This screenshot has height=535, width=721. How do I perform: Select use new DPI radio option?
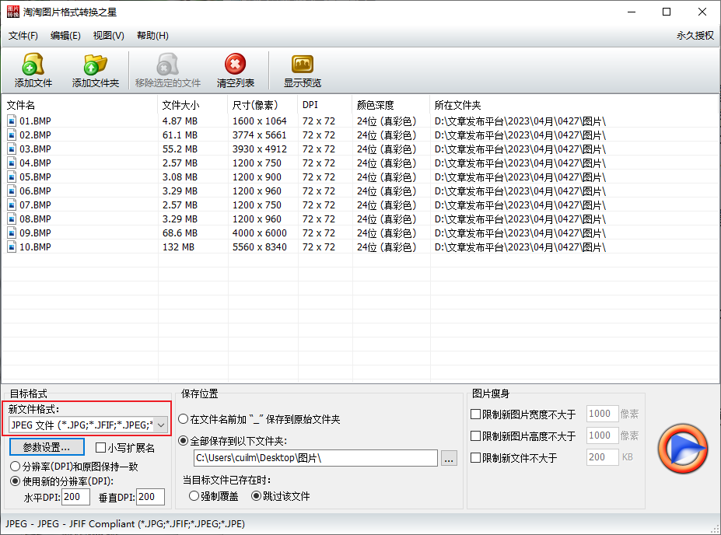(x=16, y=481)
